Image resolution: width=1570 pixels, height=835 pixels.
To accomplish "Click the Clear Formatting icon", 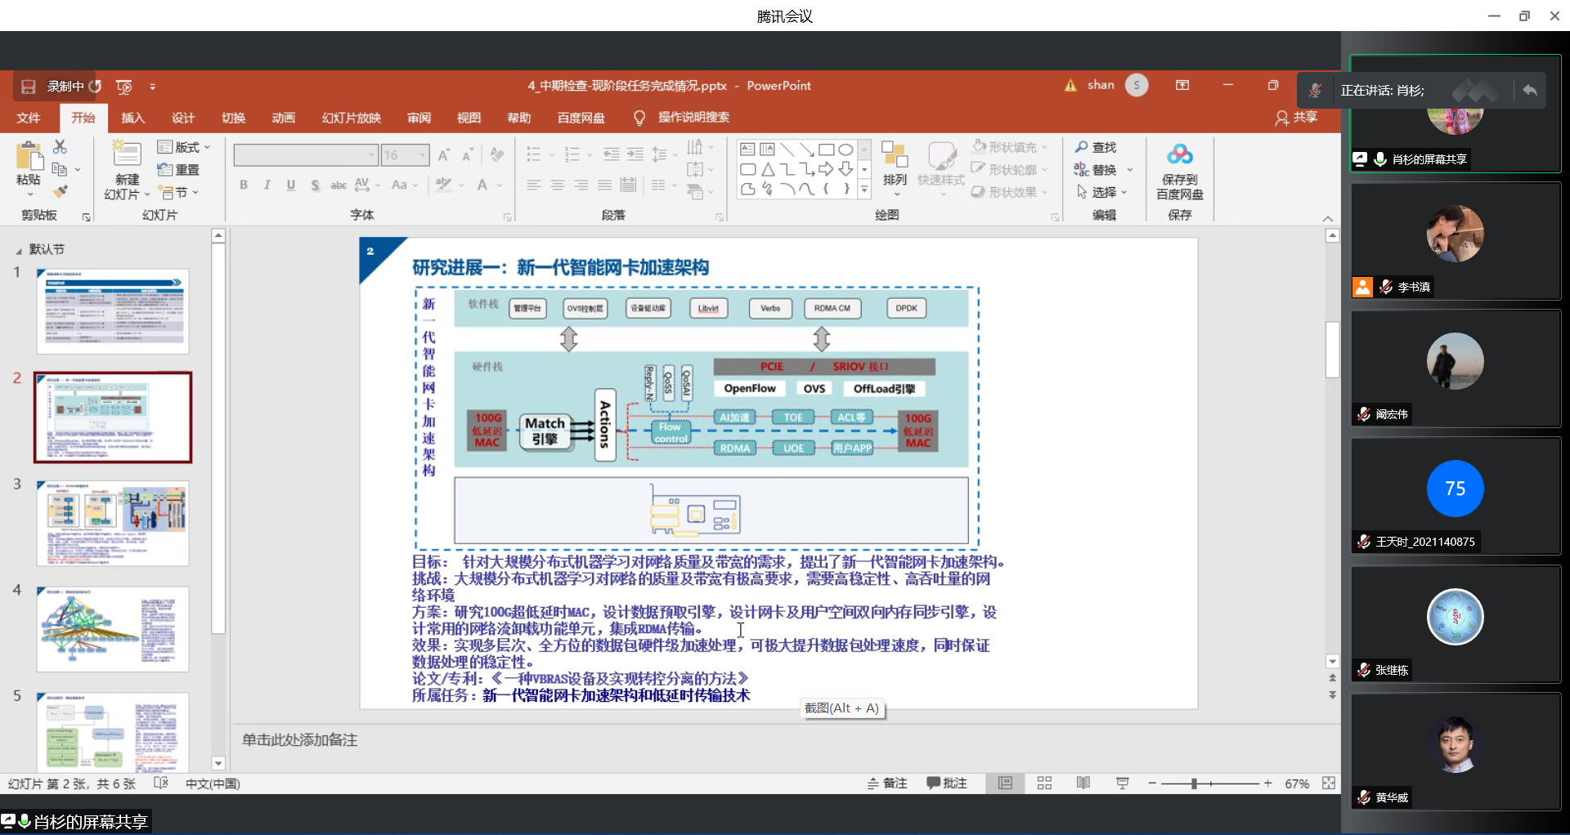I will [x=496, y=154].
